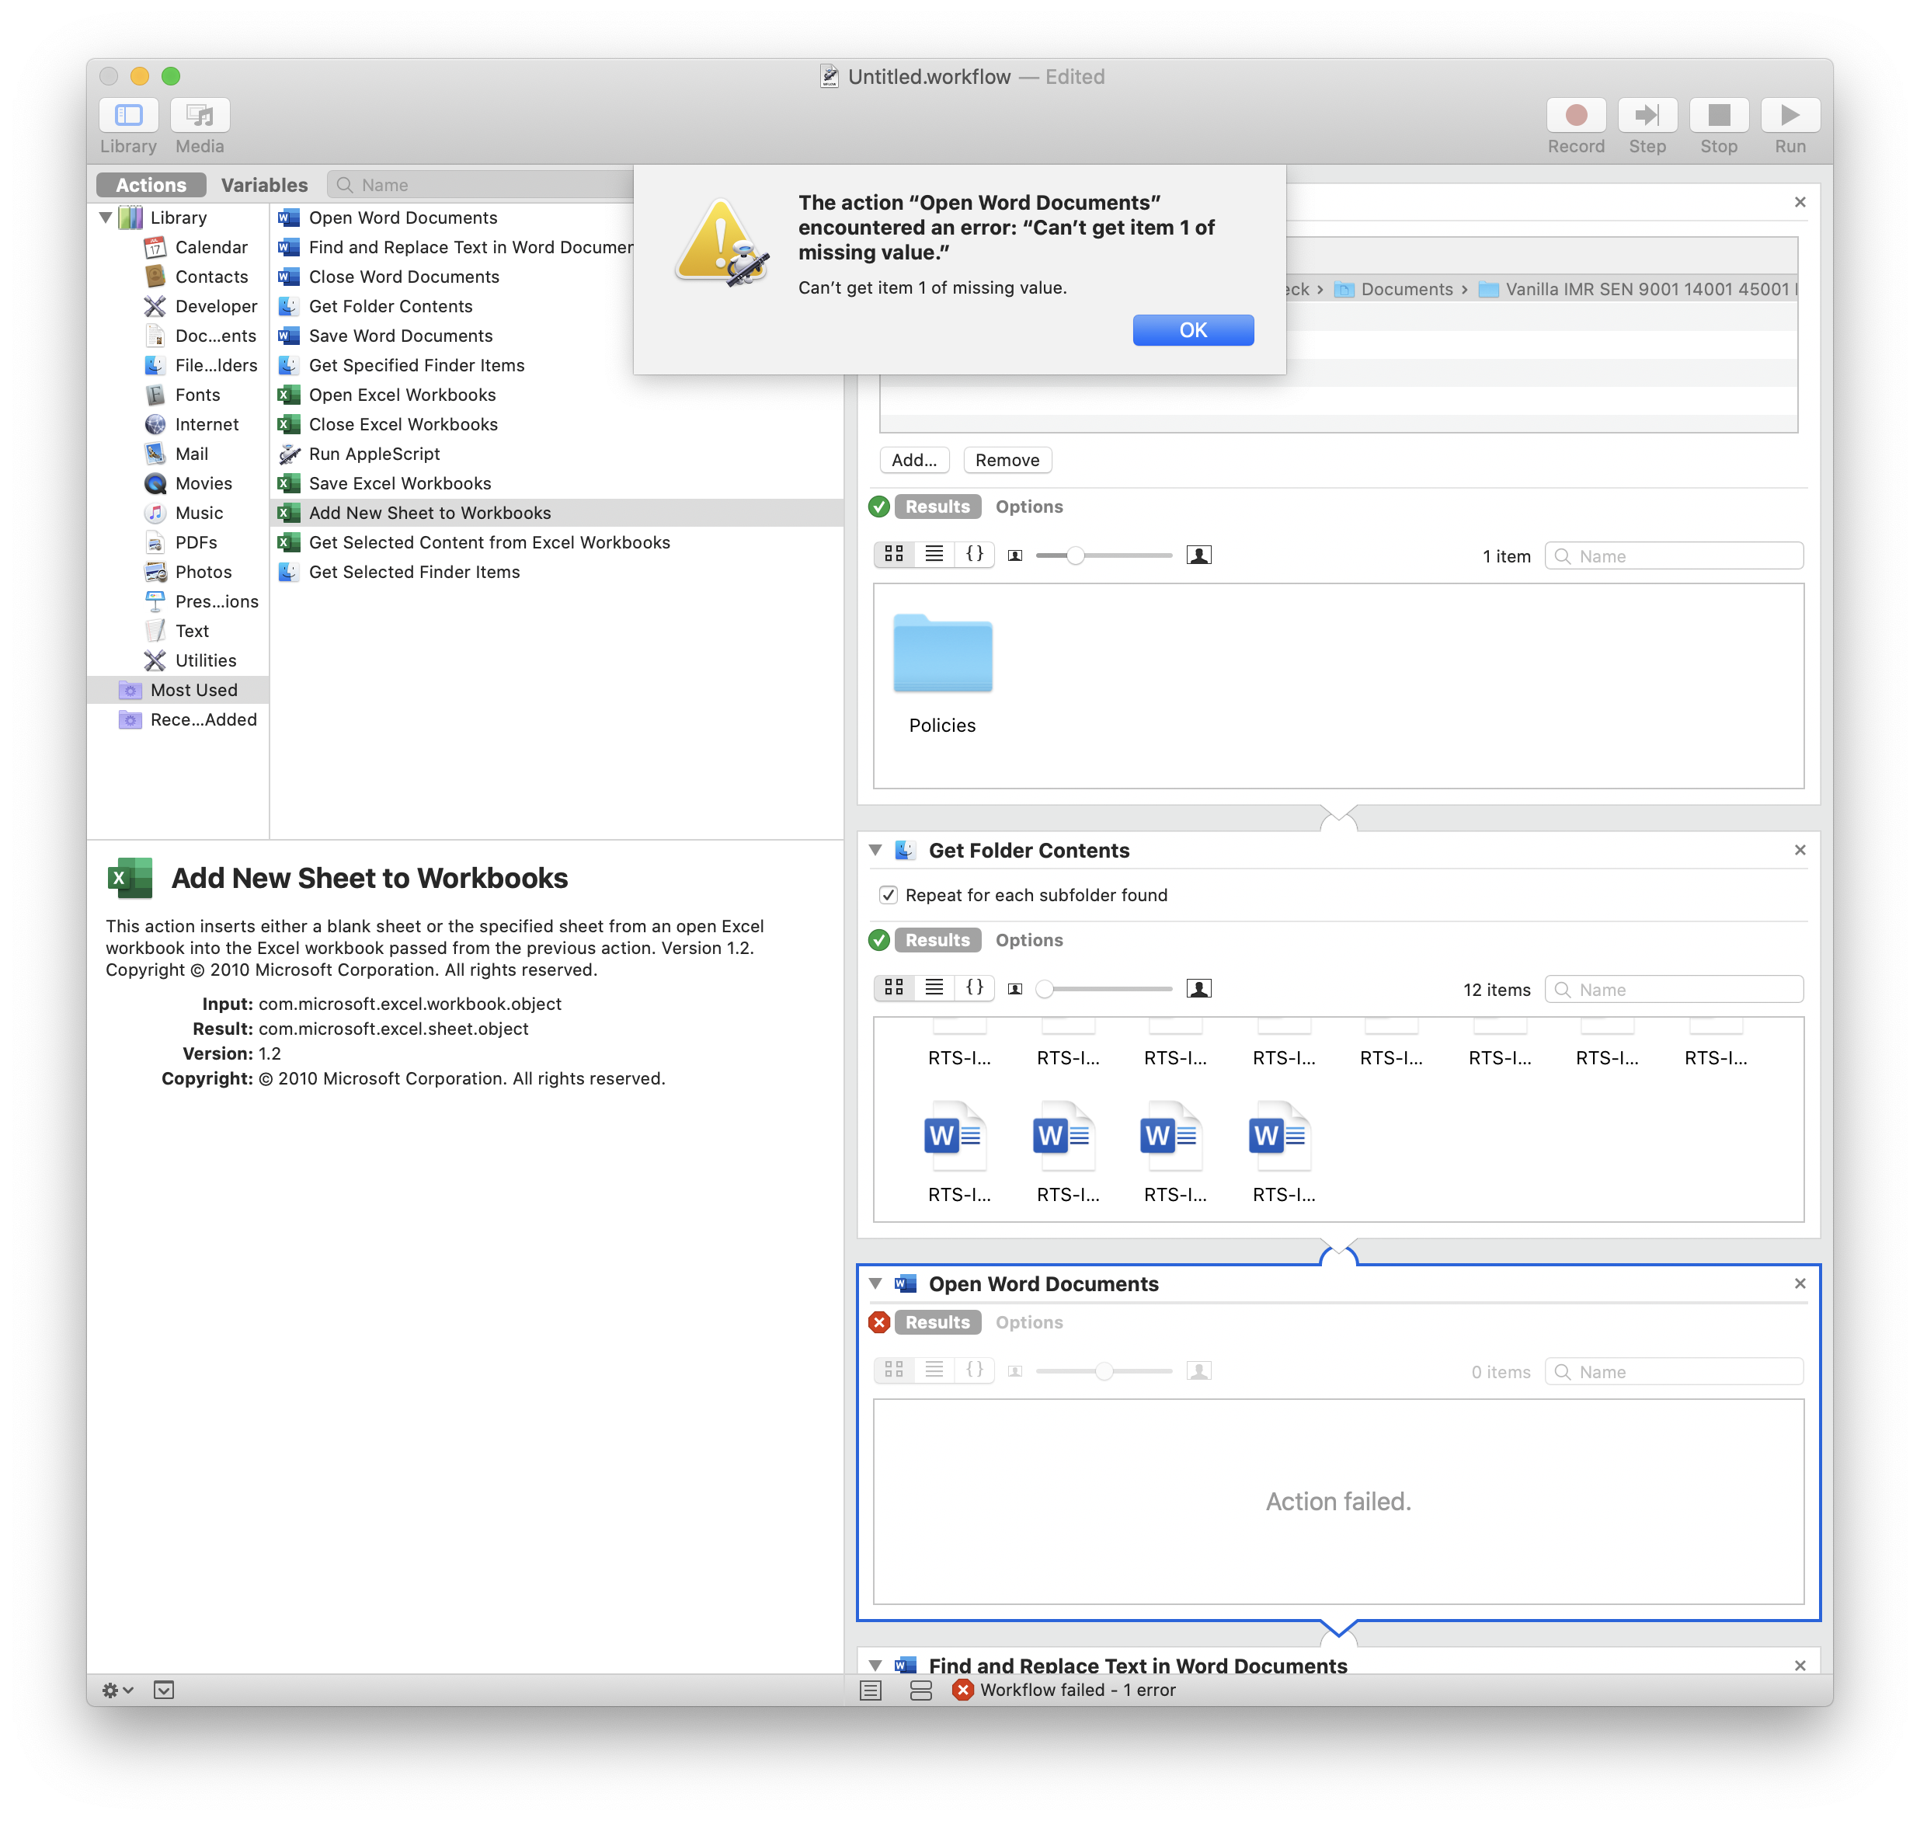Adjust the Policies results icon size slider
The width and height of the screenshot is (1920, 1821).
1076,555
